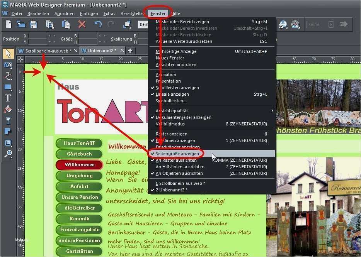361x257 pixels.
Task: Click the red Willkommen navigation button
Action: 79,165
